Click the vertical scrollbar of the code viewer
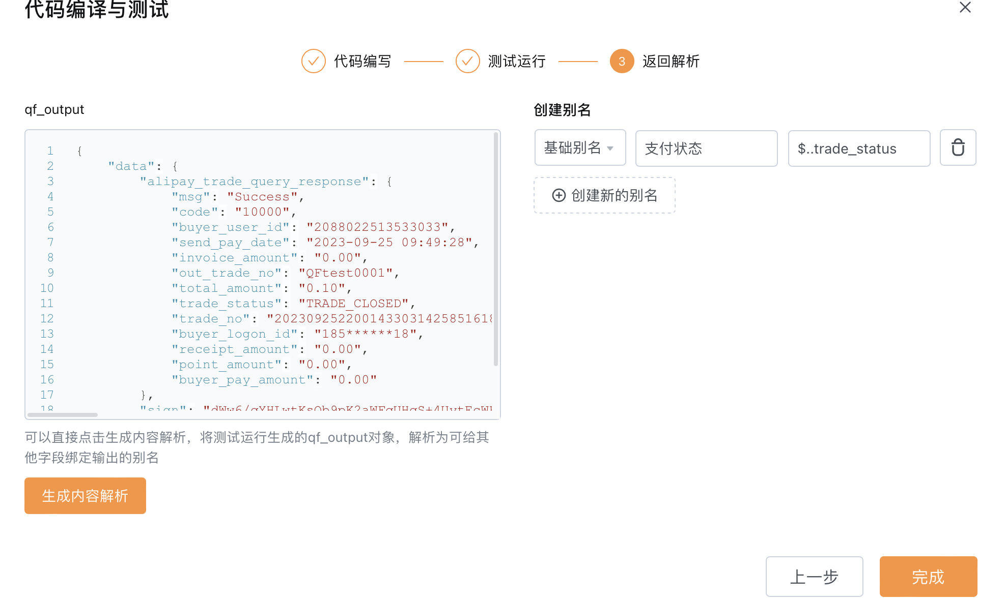 (495, 249)
